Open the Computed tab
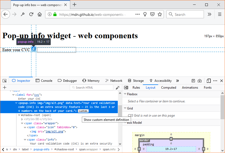Screen dimensions: 225x153 coord(168,87)
